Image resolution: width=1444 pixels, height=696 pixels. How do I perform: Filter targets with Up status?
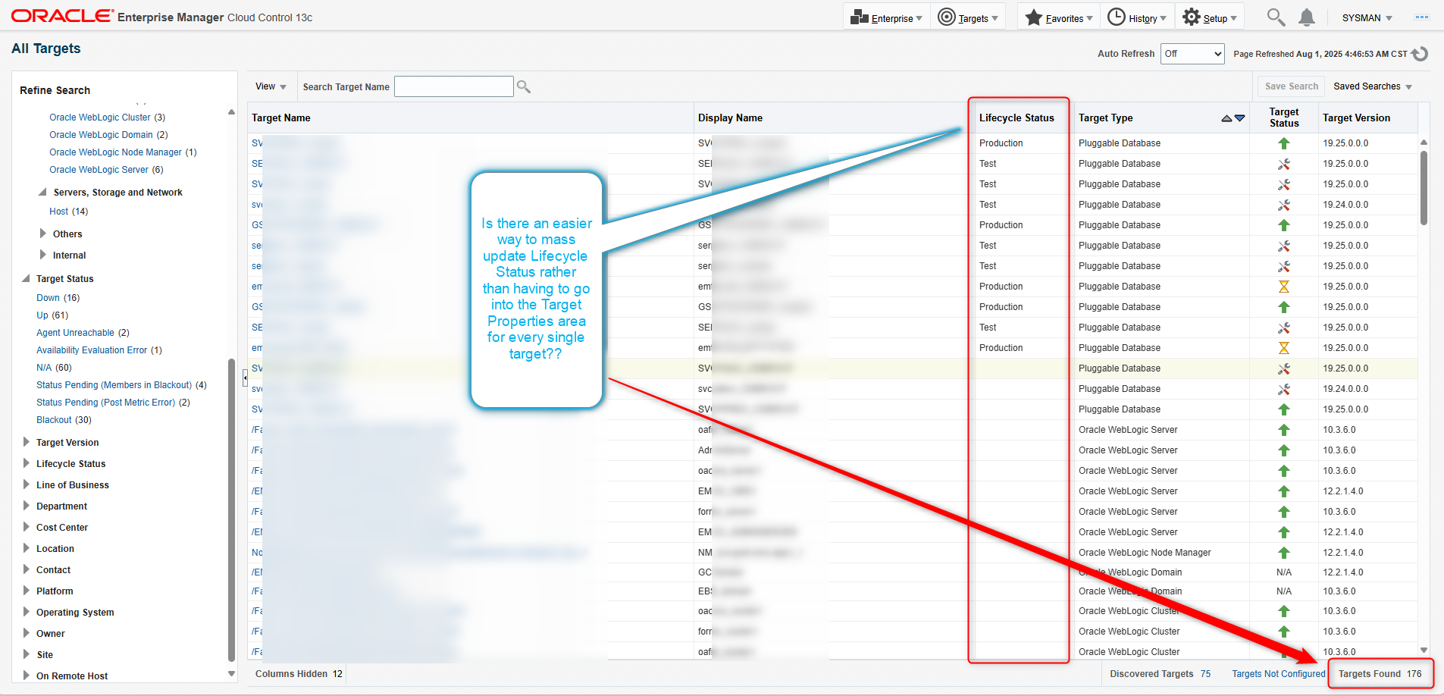coord(42,315)
